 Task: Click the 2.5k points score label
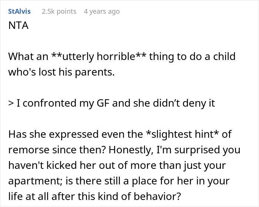(59, 11)
